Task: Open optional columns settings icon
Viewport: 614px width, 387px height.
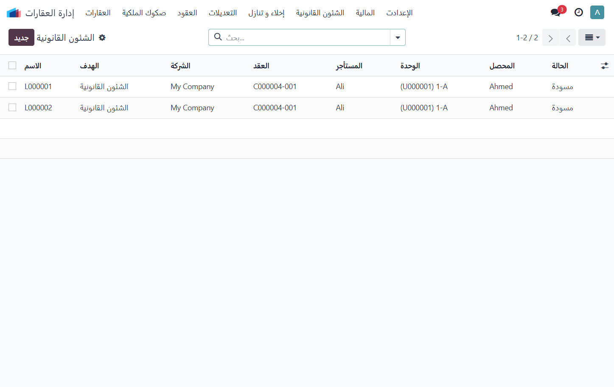Action: coord(605,66)
